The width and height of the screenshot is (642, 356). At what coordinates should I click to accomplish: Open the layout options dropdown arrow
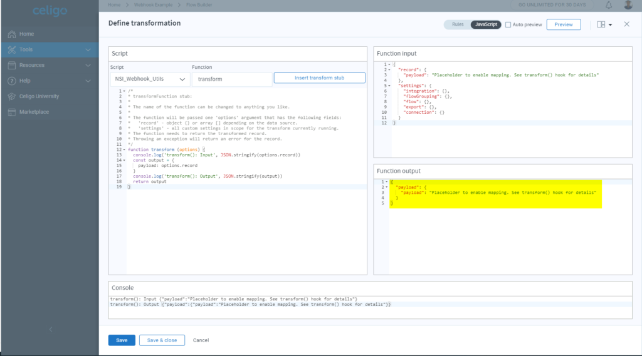point(611,25)
